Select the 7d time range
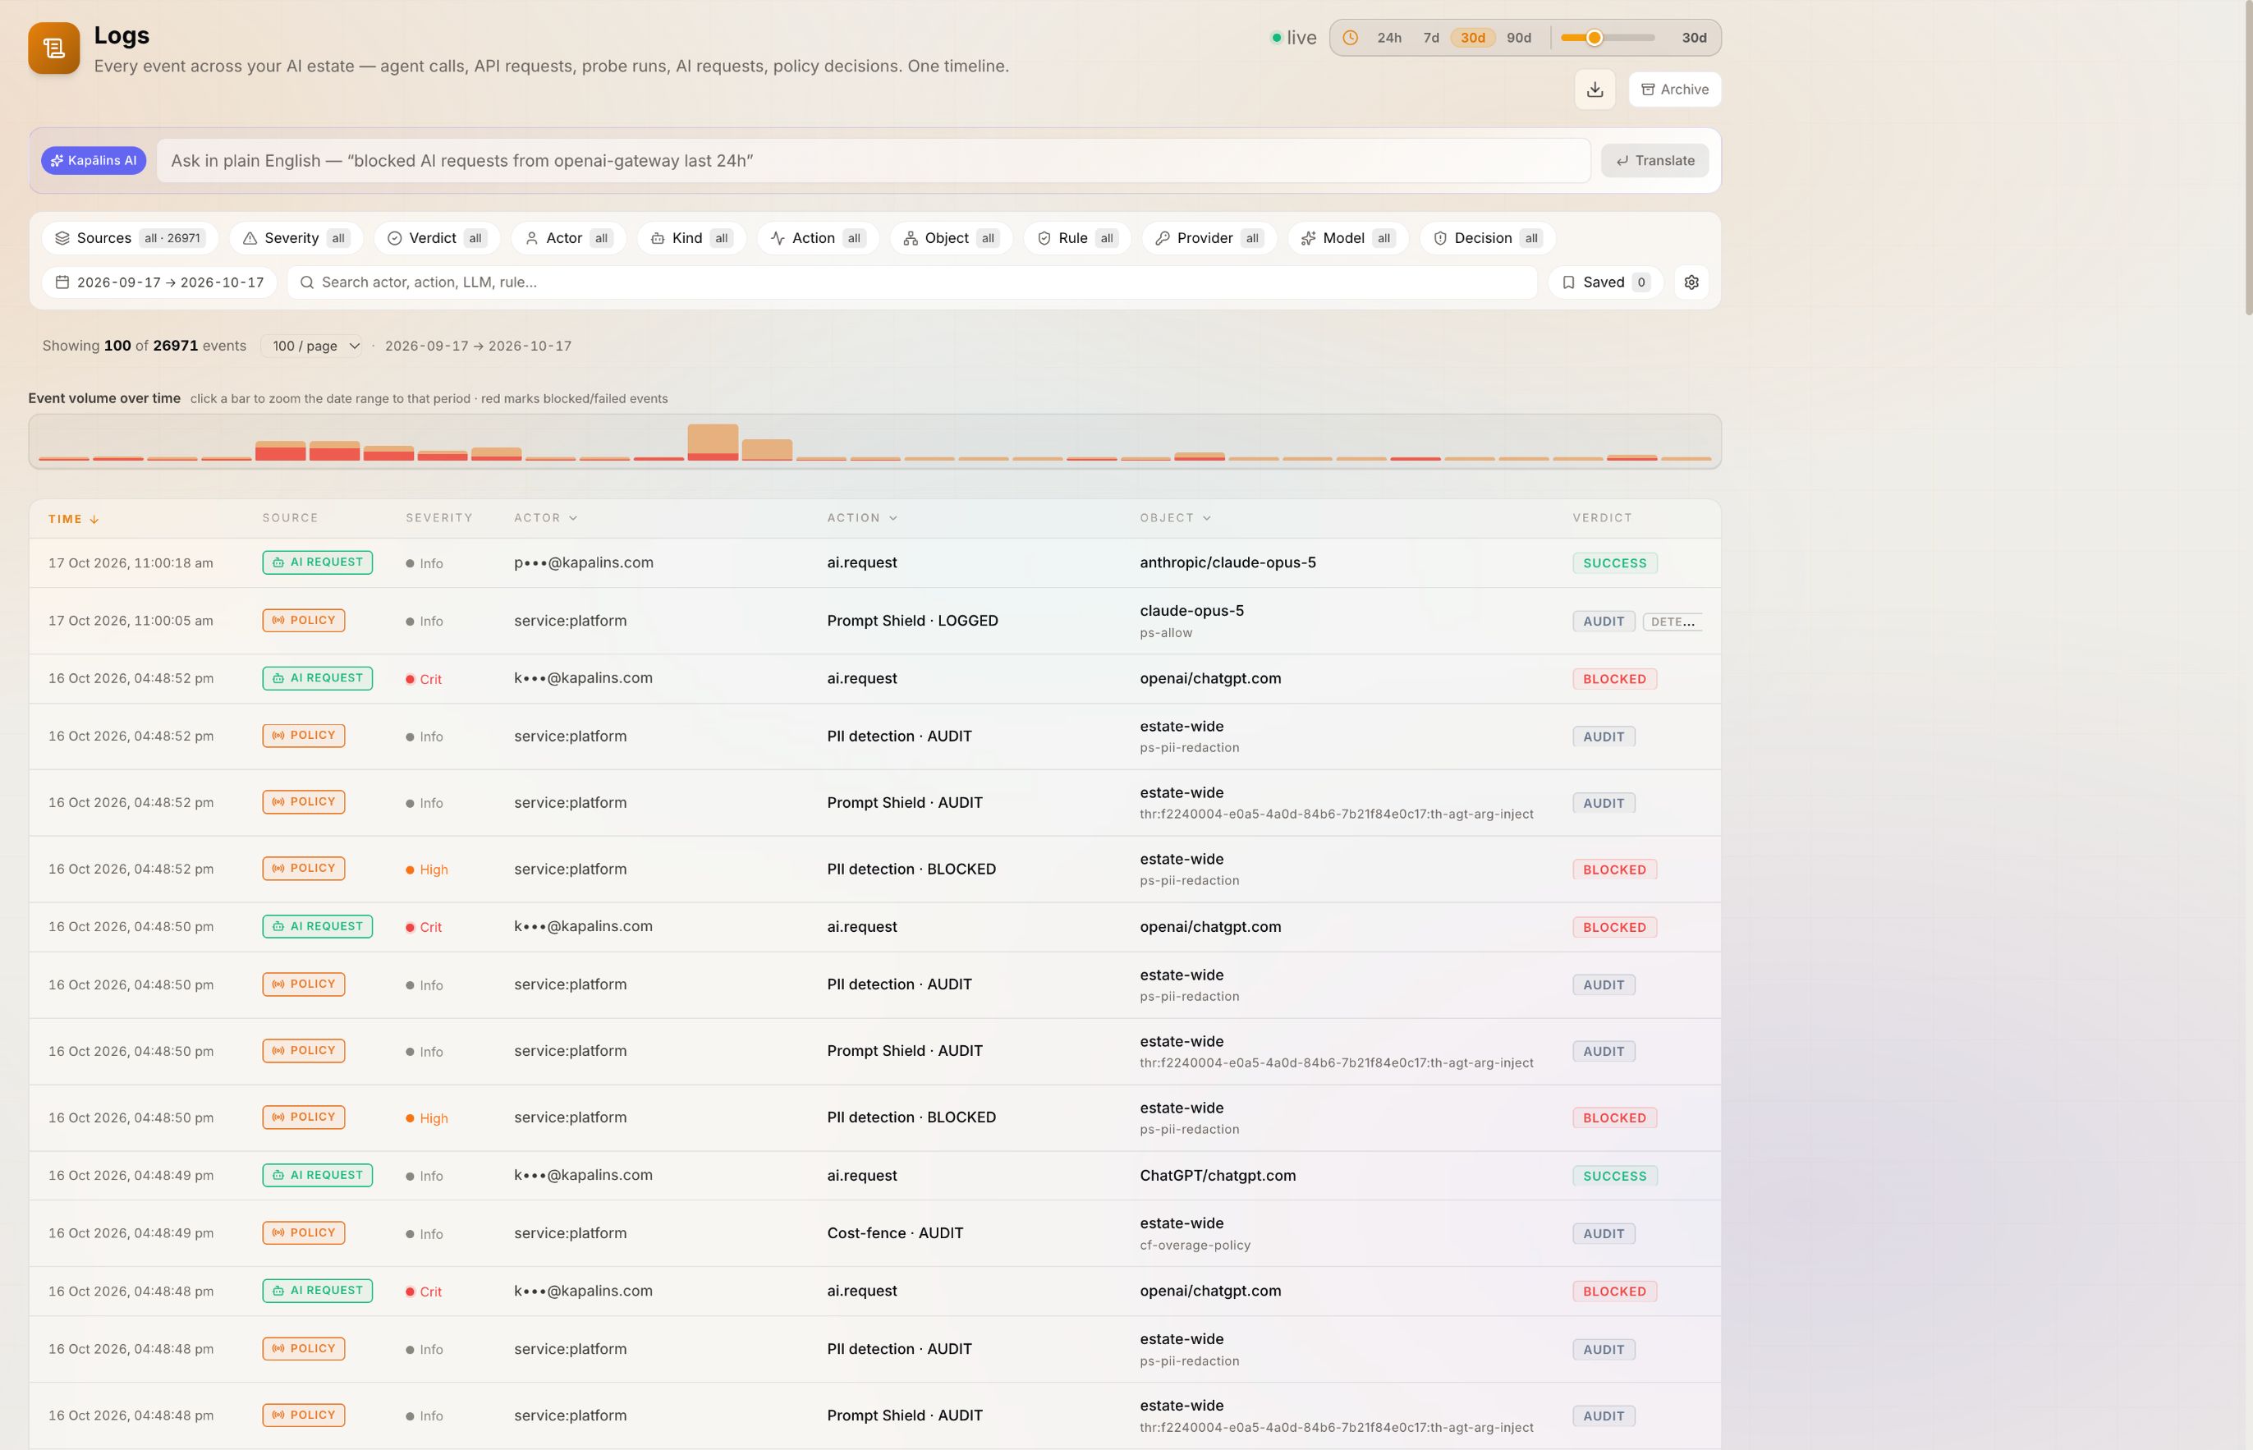 (1431, 38)
